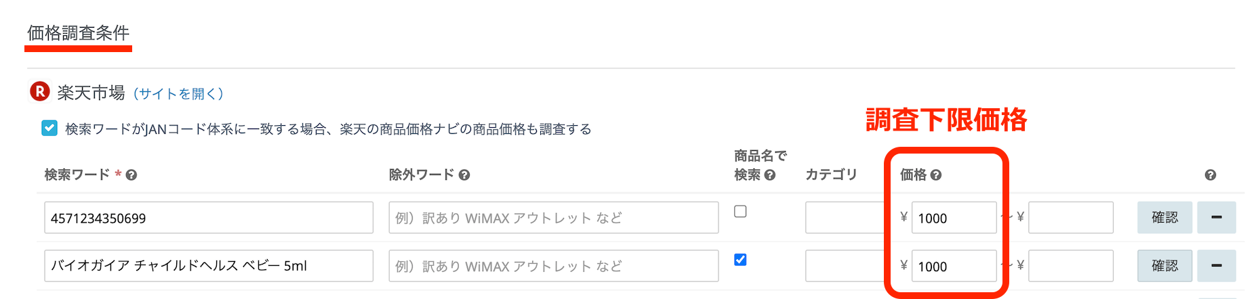
Task: Click the 検索ワード field containing 4571234350699
Action: click(209, 218)
